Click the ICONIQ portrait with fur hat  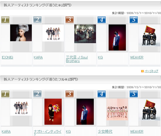pos(21,33)
